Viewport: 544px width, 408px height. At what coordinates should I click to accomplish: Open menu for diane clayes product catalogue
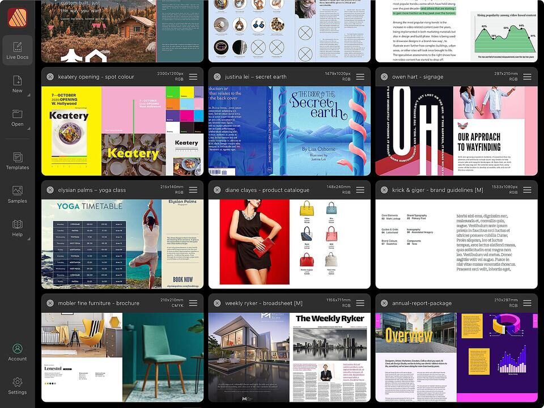coord(360,190)
